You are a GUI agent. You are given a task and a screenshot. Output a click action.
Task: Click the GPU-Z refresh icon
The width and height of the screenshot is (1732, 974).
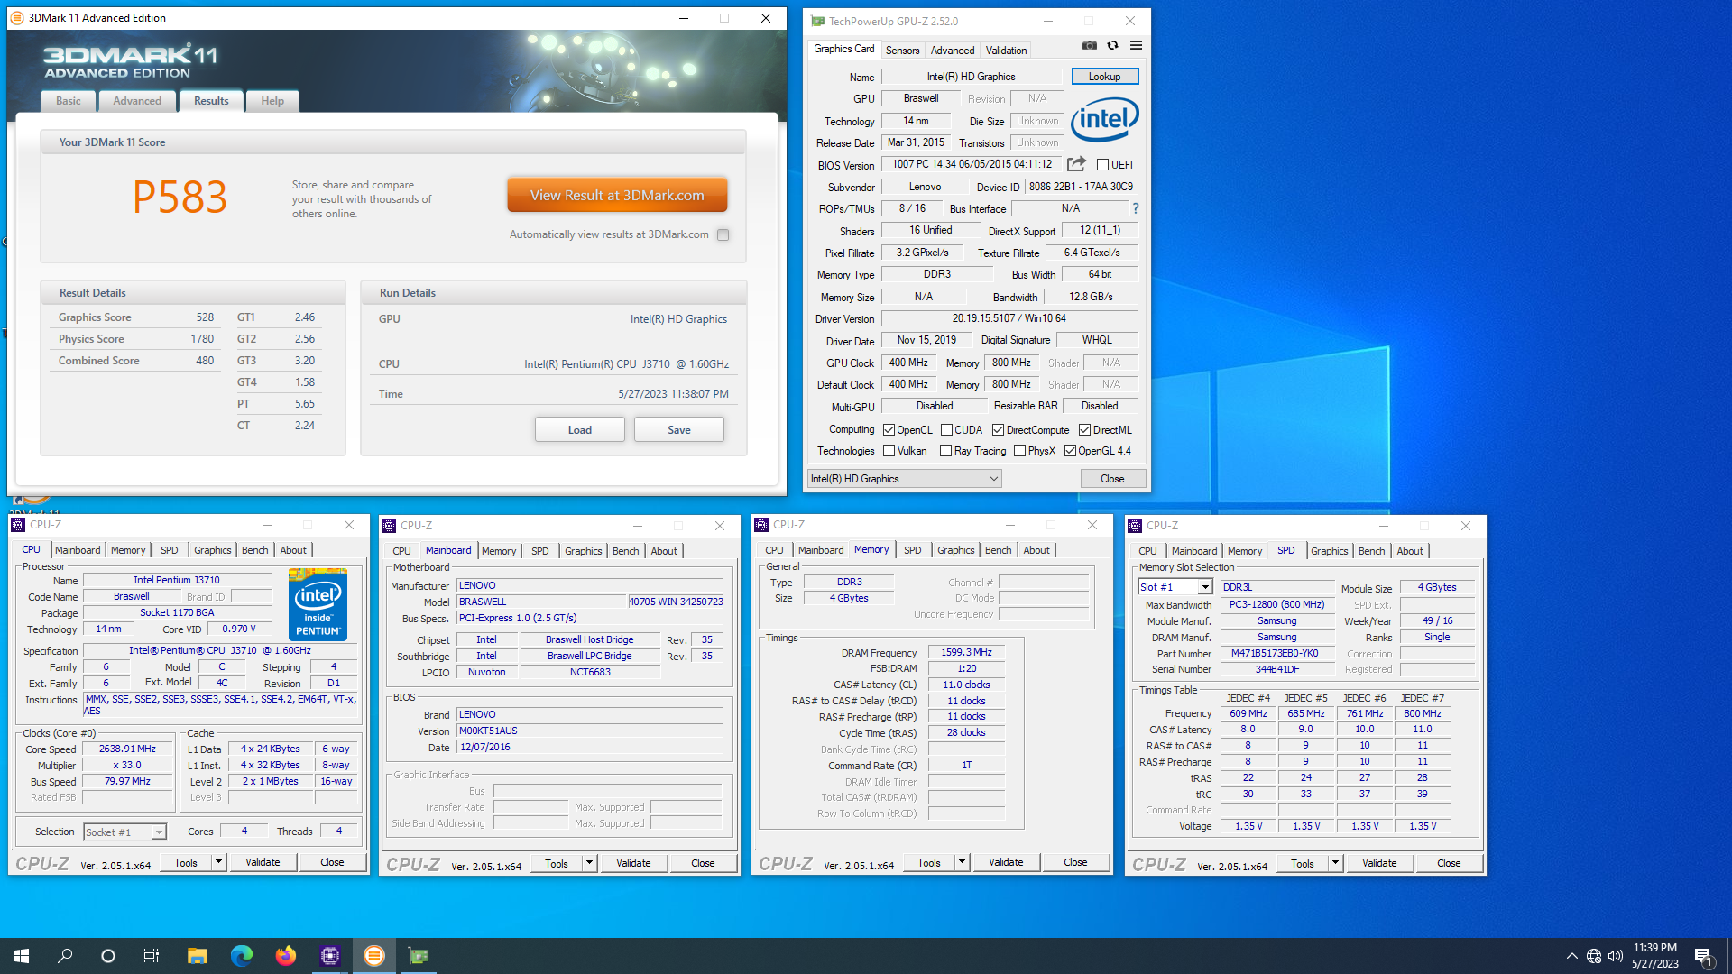(x=1112, y=45)
